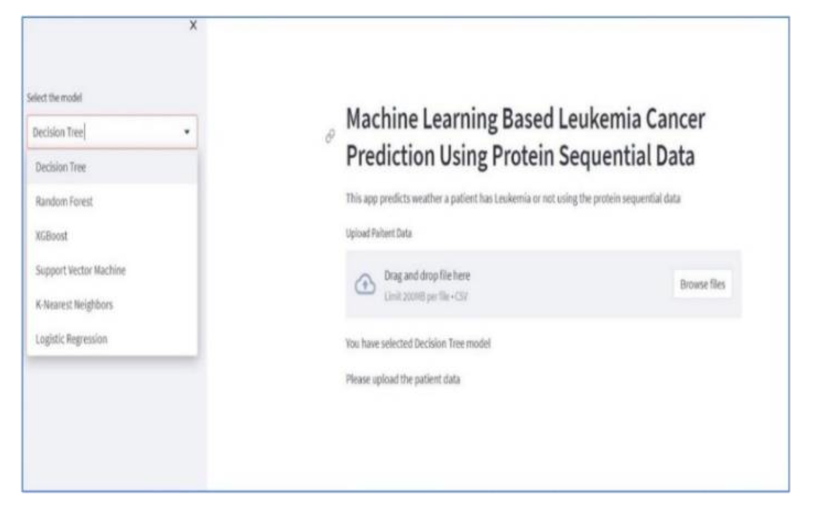Select Random Forest from the model list

tap(64, 201)
